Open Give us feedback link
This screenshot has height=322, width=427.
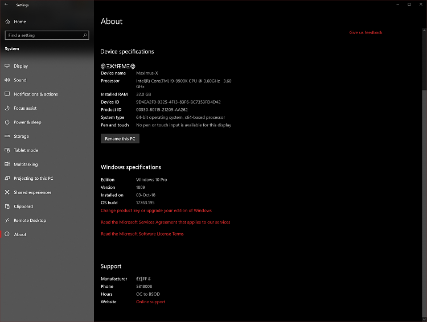[x=366, y=32]
